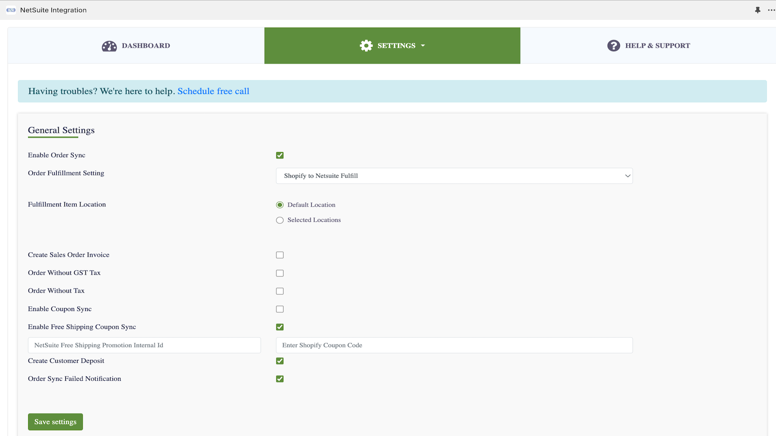Click the 'Having troubles?' banner text
The width and height of the screenshot is (776, 436).
coord(101,91)
